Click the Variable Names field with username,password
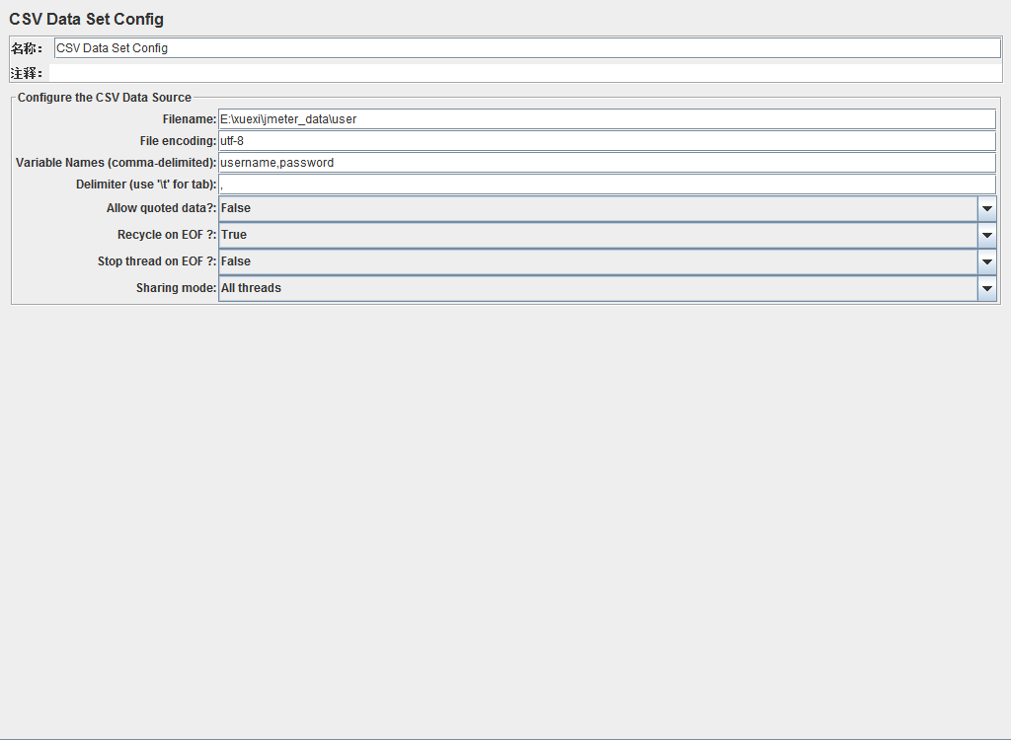 click(x=607, y=163)
